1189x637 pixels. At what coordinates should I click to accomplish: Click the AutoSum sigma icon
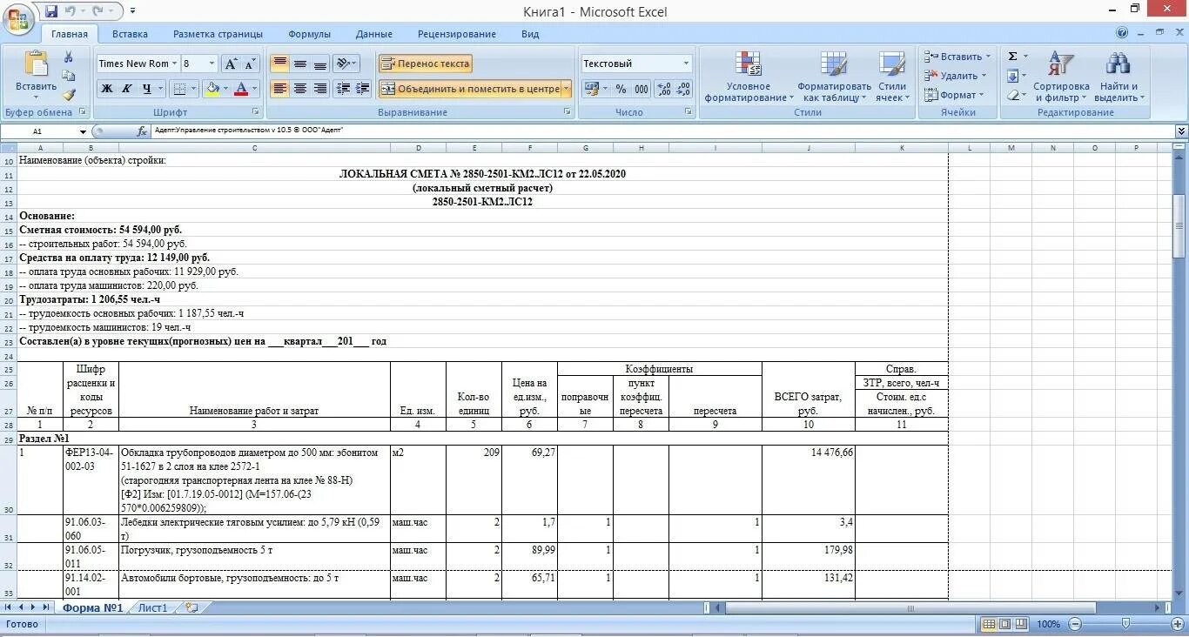pos(1013,57)
